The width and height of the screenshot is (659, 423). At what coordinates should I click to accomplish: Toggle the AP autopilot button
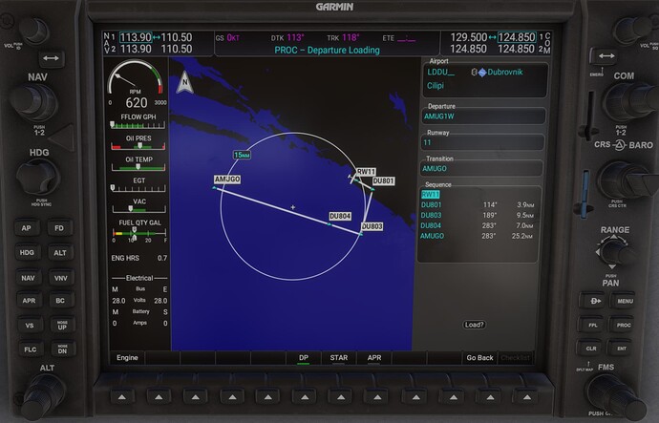[x=27, y=228]
